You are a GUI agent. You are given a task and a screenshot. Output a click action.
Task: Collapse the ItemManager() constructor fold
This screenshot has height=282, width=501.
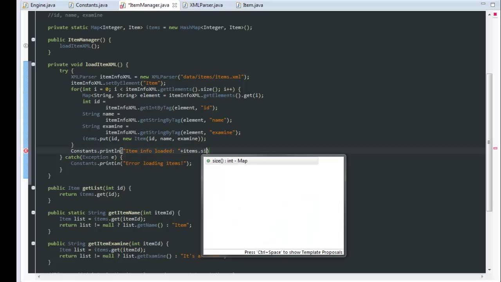click(x=33, y=40)
